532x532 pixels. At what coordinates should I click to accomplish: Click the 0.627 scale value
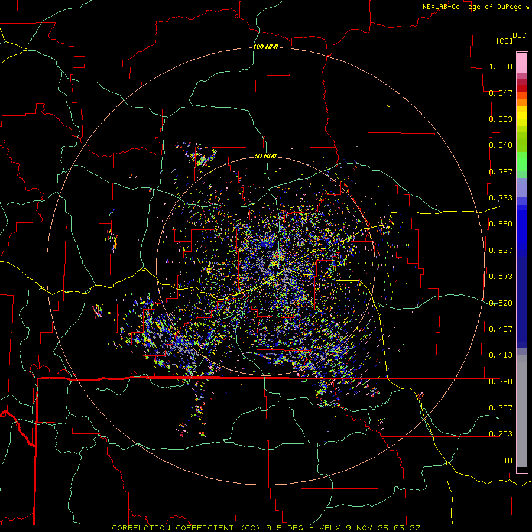coord(501,251)
